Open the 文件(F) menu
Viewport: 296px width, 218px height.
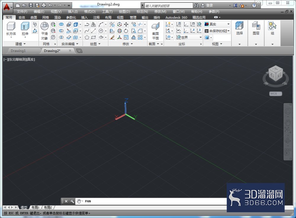point(22,12)
